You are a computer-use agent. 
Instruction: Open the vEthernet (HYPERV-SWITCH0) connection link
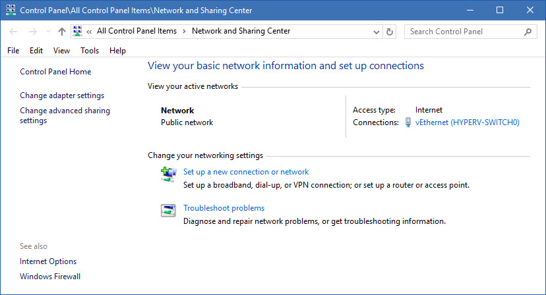(x=468, y=122)
